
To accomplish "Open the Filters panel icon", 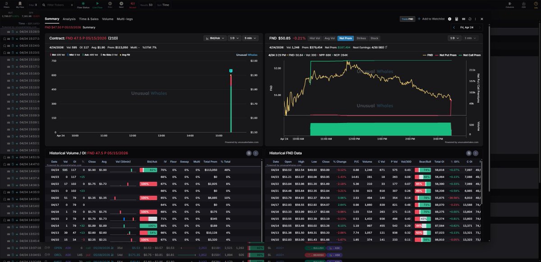I will tap(7, 5).
